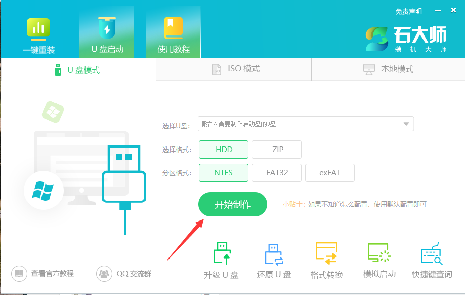Open the 使用教程 tutorial icon
Screen dimensions: 465x295
tap(174, 31)
